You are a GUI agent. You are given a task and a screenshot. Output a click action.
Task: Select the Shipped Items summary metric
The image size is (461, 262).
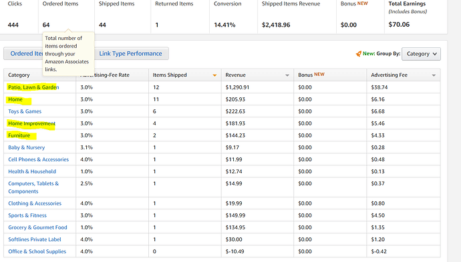[x=123, y=16]
